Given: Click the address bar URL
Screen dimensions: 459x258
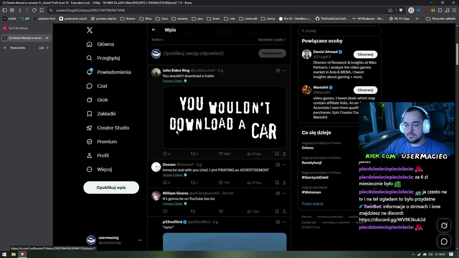Looking at the screenshot, I should [90, 10].
